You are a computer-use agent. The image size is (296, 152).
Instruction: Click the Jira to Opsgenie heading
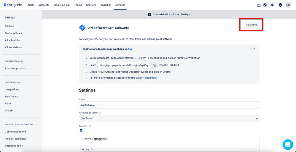click(95, 139)
